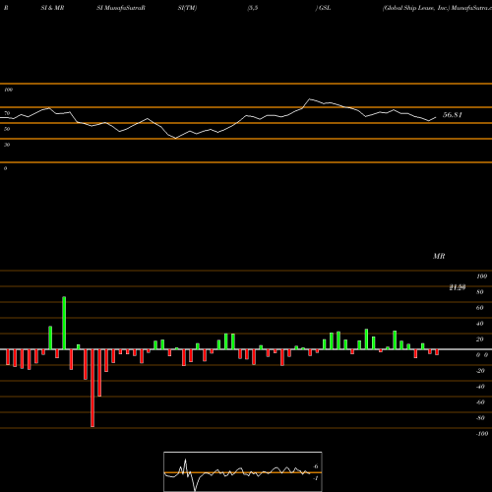Click the RSI scale label 30
Screen dimensions: 492x492
(7, 145)
